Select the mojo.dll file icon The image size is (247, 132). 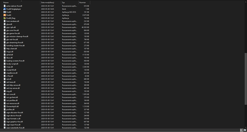coord(4,67)
